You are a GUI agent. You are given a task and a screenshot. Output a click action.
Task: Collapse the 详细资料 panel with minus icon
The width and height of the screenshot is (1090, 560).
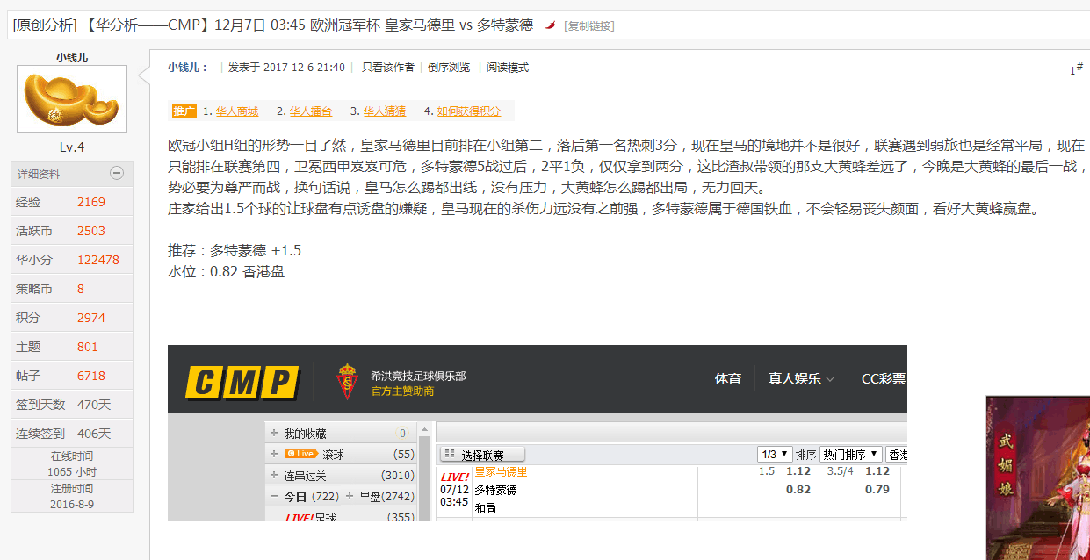[x=116, y=173]
